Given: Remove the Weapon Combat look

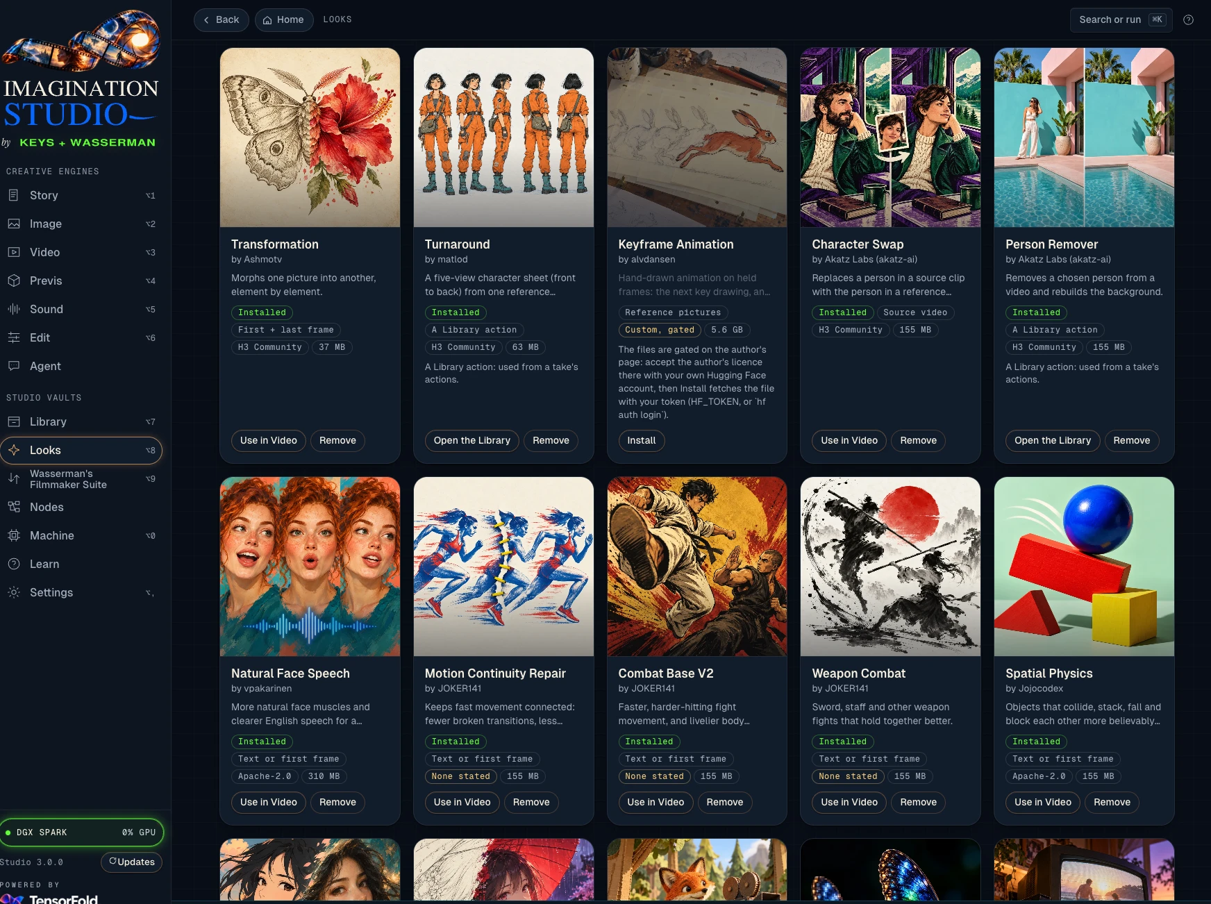Looking at the screenshot, I should 919,802.
